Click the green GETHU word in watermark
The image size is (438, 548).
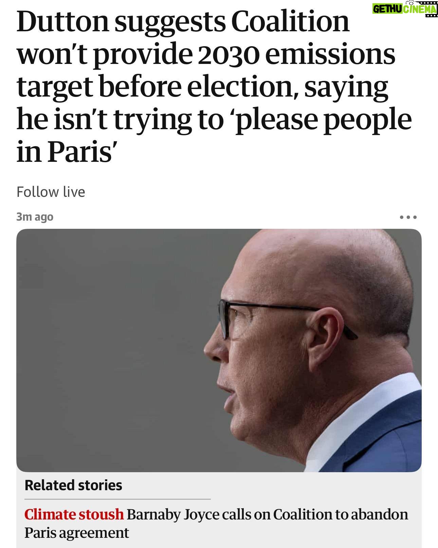(x=387, y=9)
